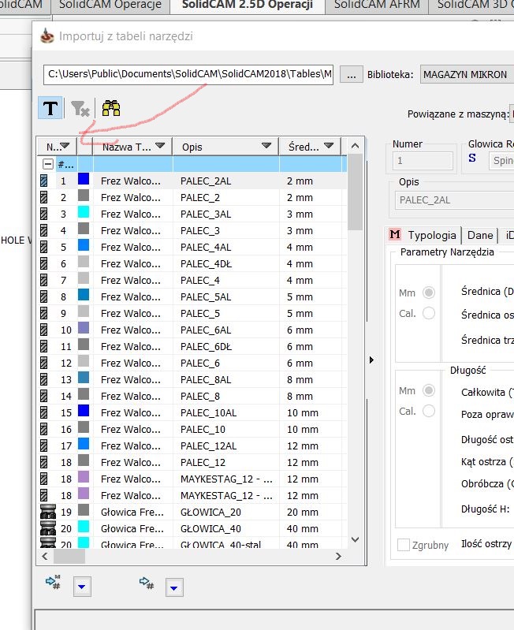Switch to SolidCAM AFRM tab
The width and height of the screenshot is (514, 630).
[377, 6]
